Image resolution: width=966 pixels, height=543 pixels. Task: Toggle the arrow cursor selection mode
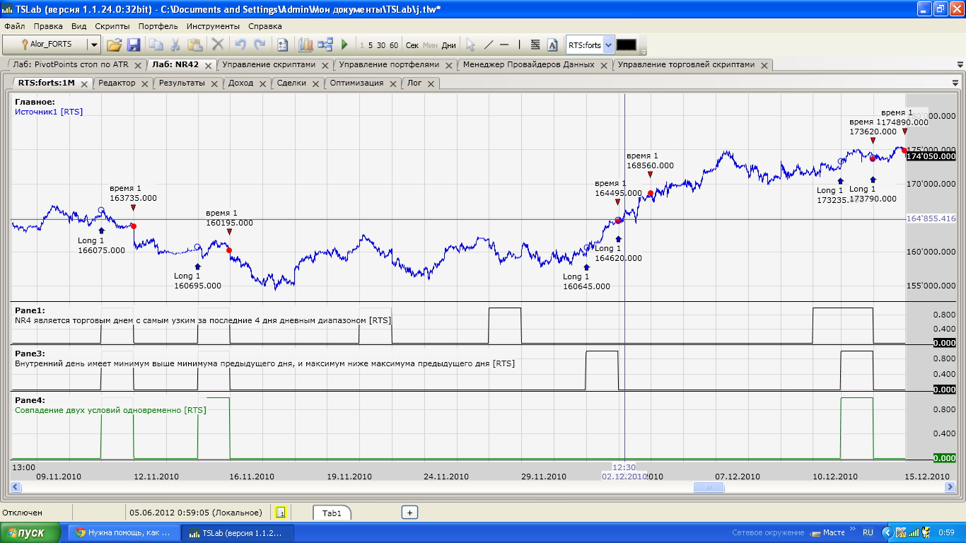[x=471, y=45]
